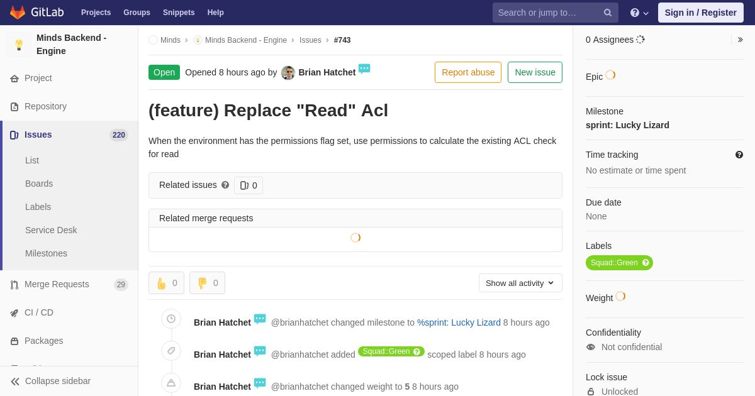Click the Issues count badge 220

tap(119, 135)
